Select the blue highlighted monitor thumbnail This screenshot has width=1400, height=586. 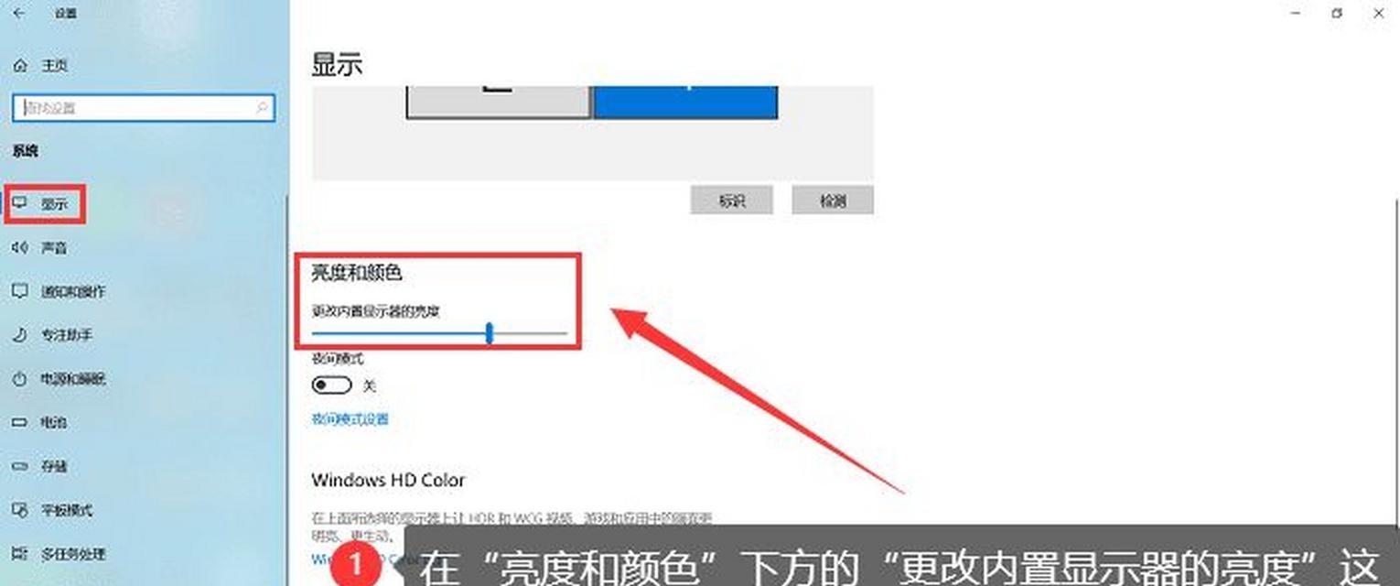click(685, 102)
